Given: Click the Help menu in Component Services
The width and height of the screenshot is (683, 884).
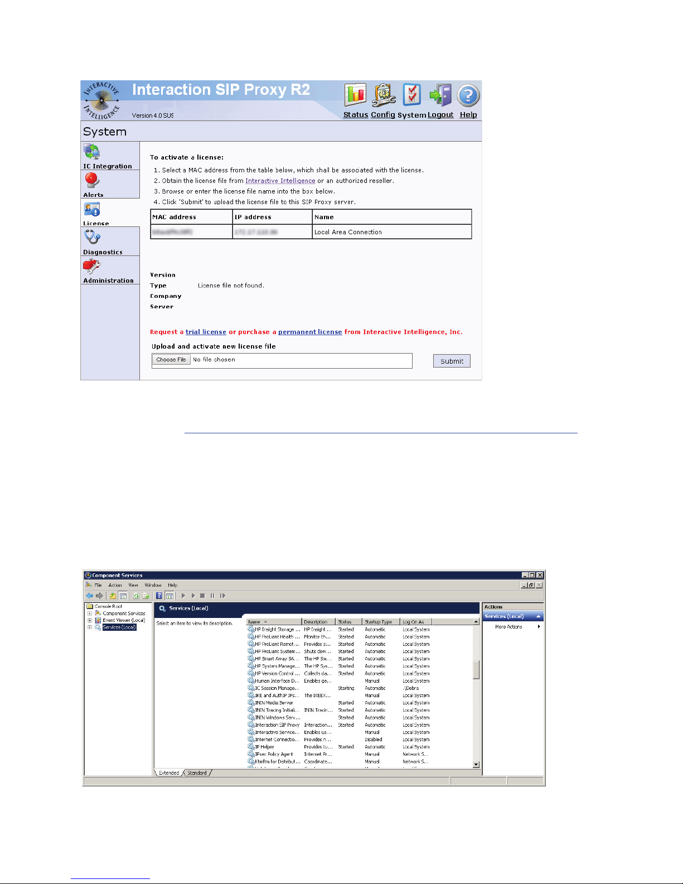Looking at the screenshot, I should click(173, 585).
